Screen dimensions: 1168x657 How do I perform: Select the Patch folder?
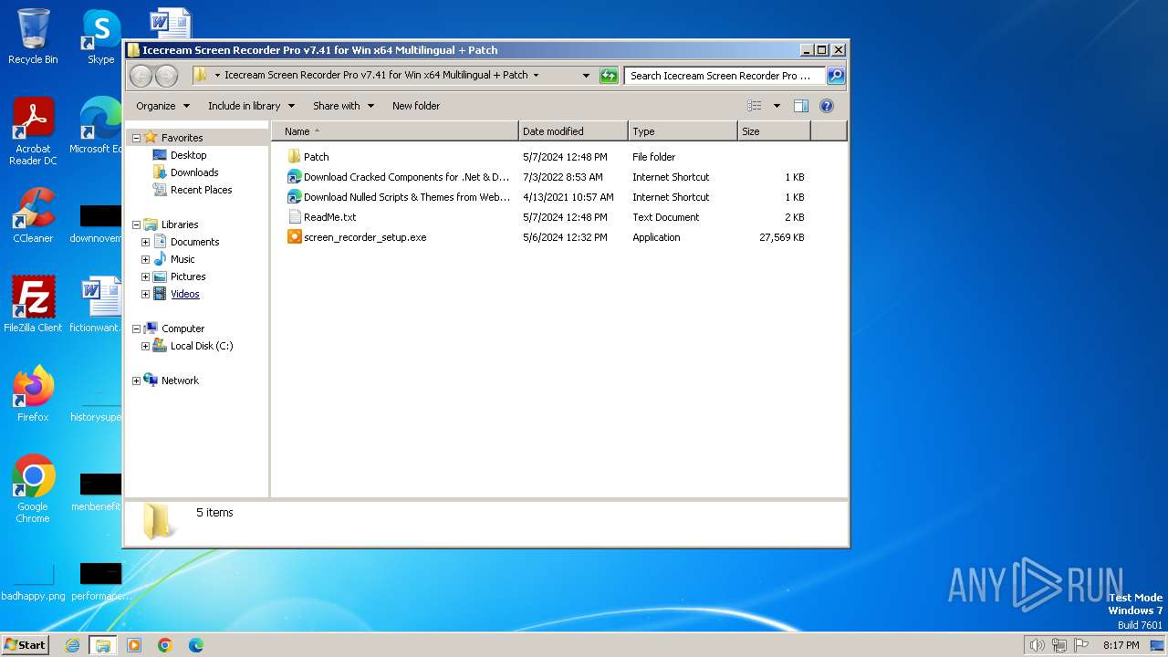click(316, 157)
